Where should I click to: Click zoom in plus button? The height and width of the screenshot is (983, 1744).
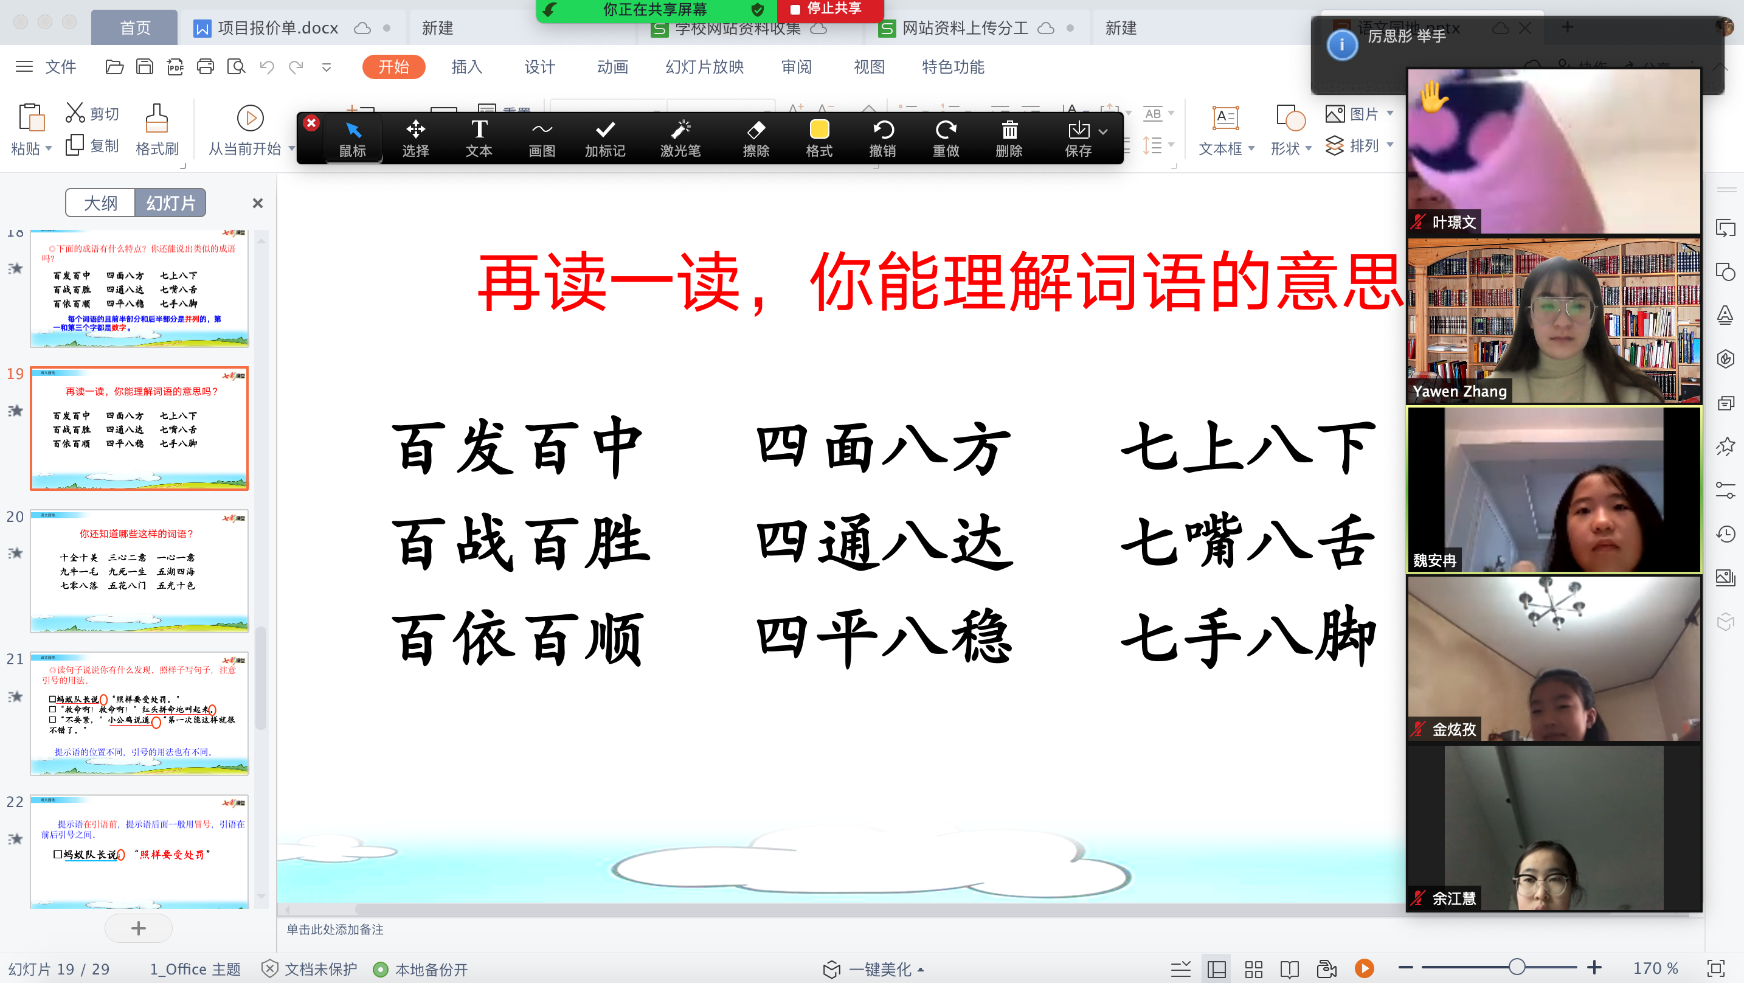(1594, 967)
